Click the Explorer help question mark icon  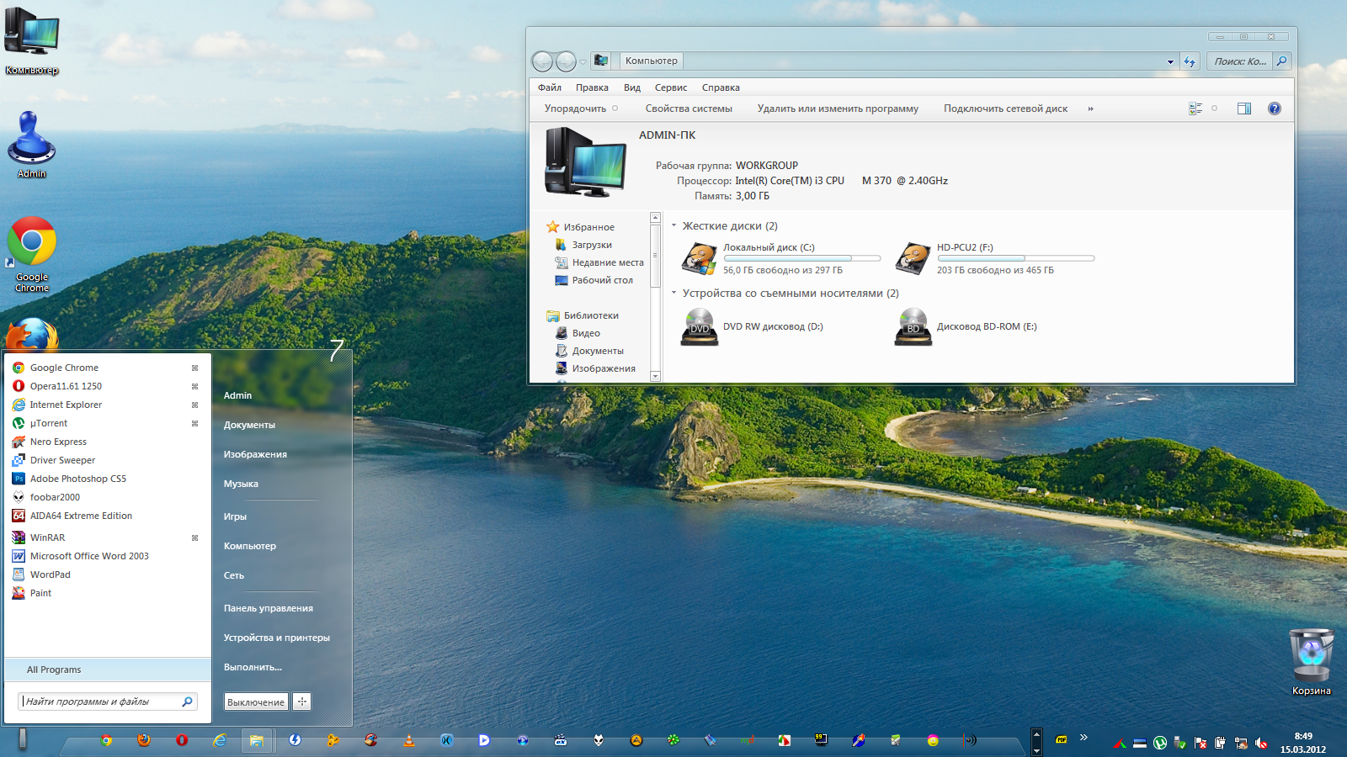[x=1275, y=109]
